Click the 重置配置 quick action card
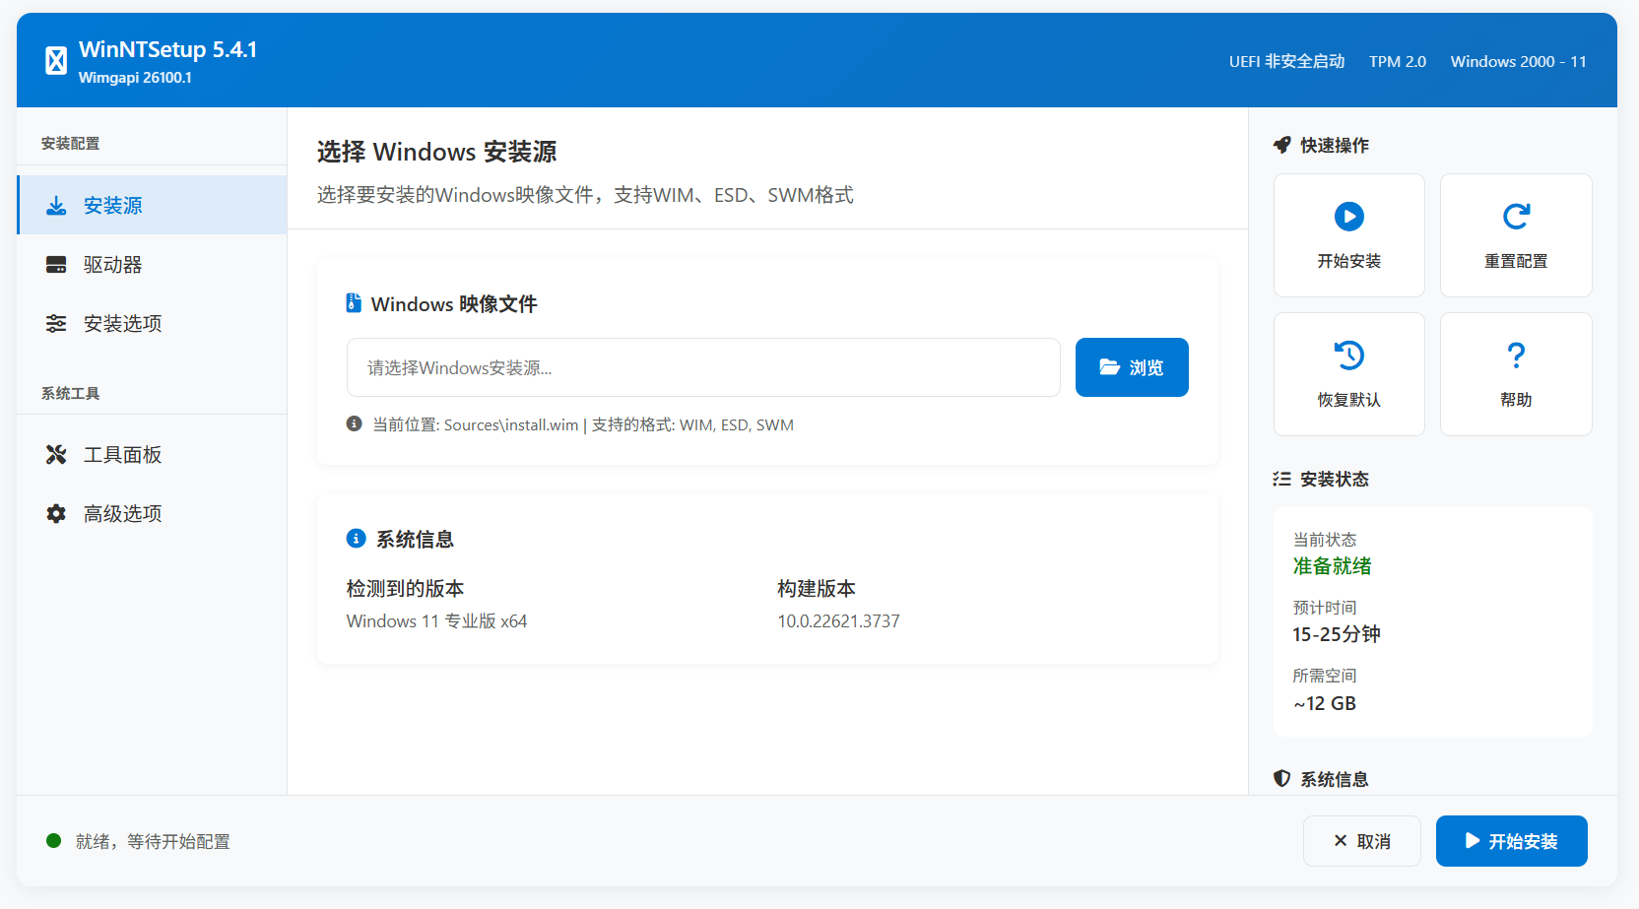The width and height of the screenshot is (1639, 909). pos(1516,235)
